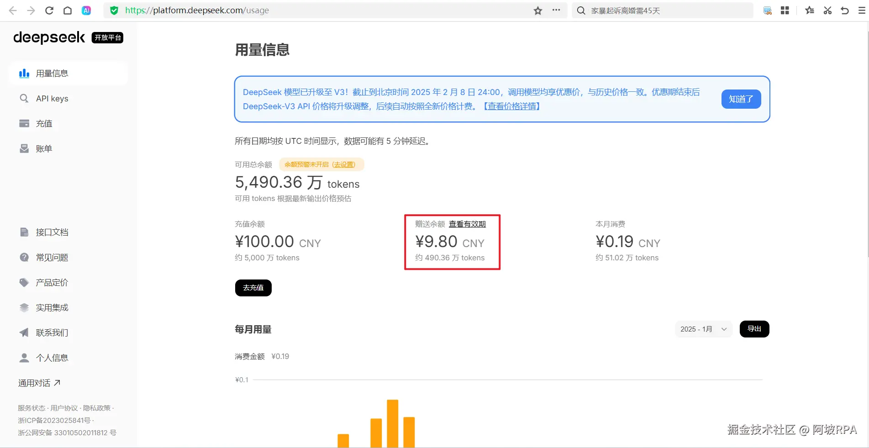Open the favorites list star icon

click(810, 11)
